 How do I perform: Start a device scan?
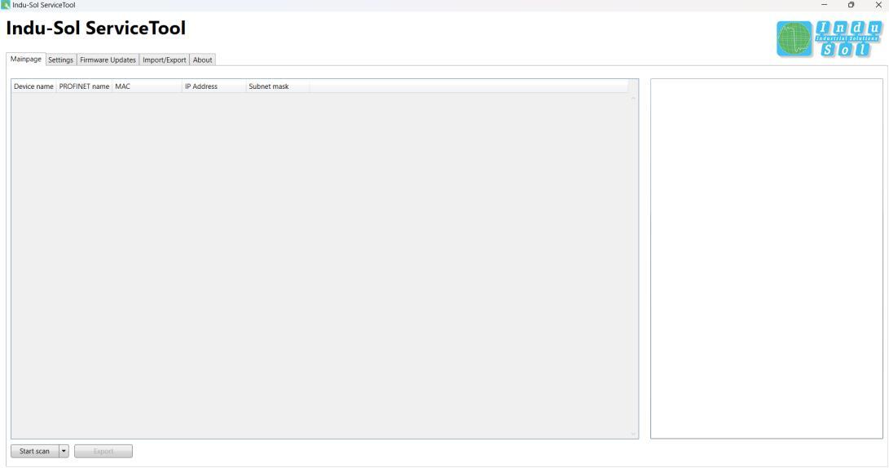click(34, 451)
